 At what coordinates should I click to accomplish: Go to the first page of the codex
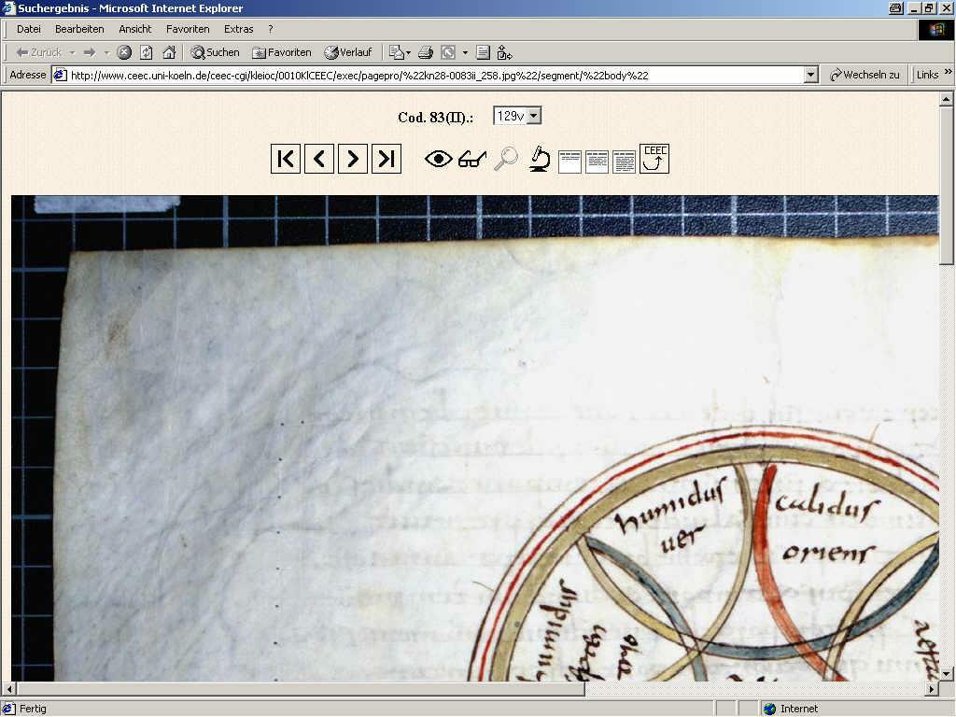pos(286,159)
